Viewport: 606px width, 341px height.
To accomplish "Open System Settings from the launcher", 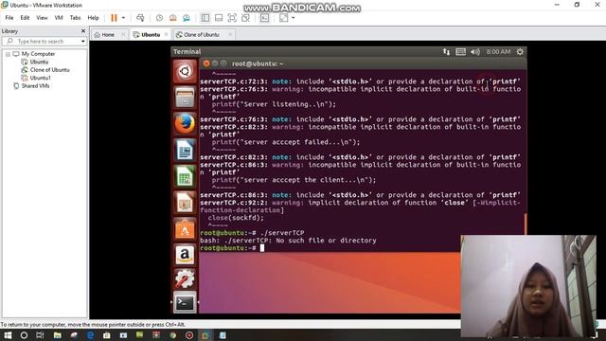I will (185, 278).
